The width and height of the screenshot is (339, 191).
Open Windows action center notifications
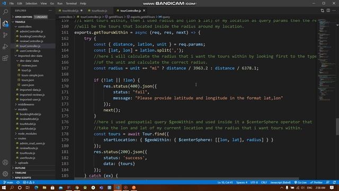pos(332,187)
